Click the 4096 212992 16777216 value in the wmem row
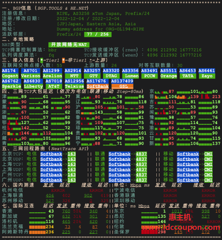 174,55
